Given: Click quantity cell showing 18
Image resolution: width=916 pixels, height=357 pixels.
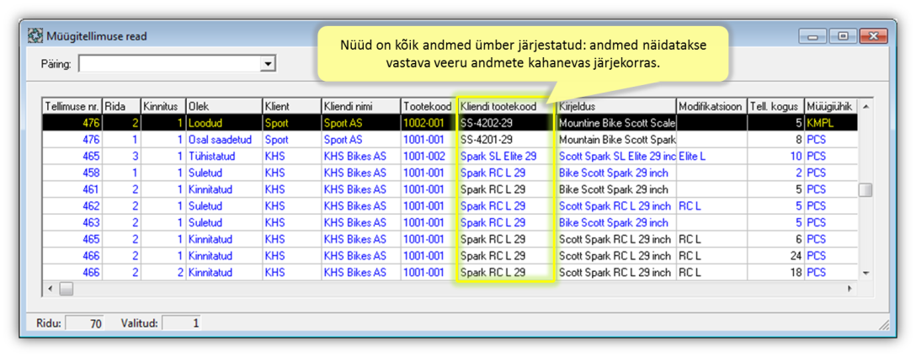Looking at the screenshot, I should (x=775, y=272).
